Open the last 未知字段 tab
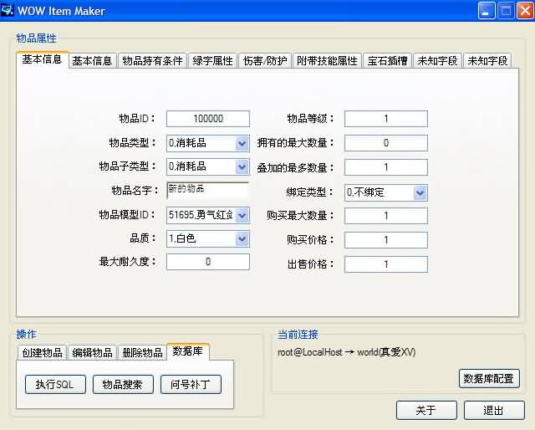535x430 pixels. coord(487,61)
